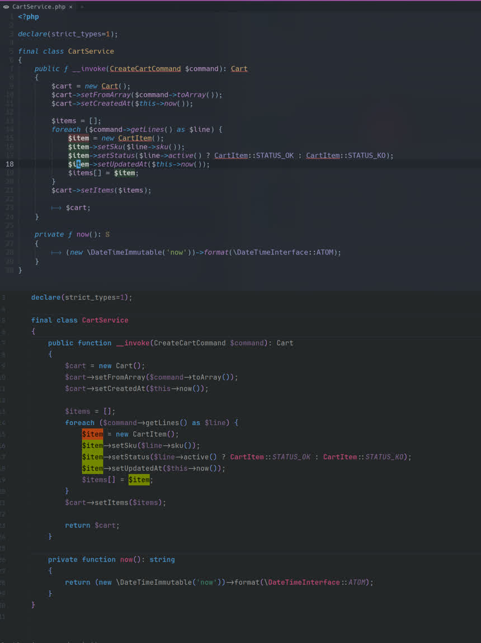Click the 'string' return type in lower editor
Viewport: 481px width, 643px height.
(x=162, y=559)
